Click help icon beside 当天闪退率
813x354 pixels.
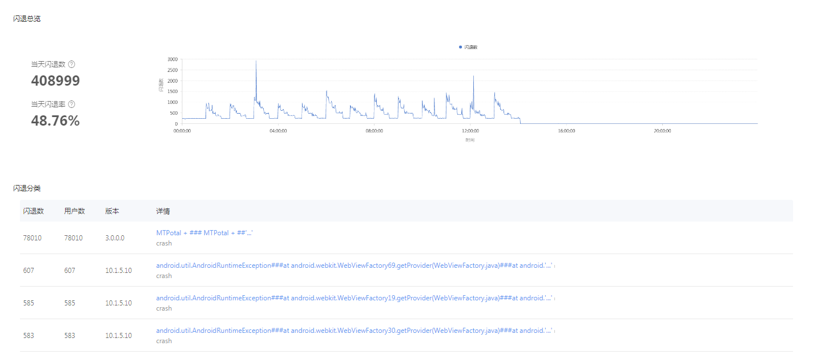71,104
